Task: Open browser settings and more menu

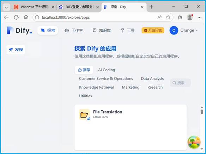Action: 199,17
